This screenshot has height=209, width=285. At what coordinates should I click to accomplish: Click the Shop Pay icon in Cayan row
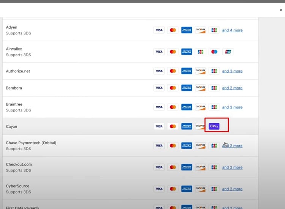point(214,126)
